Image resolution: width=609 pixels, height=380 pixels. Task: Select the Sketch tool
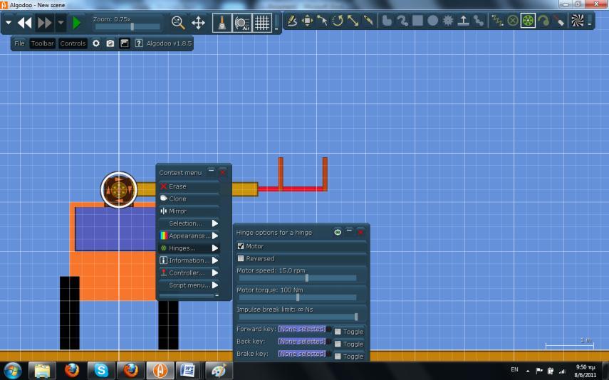(292, 21)
